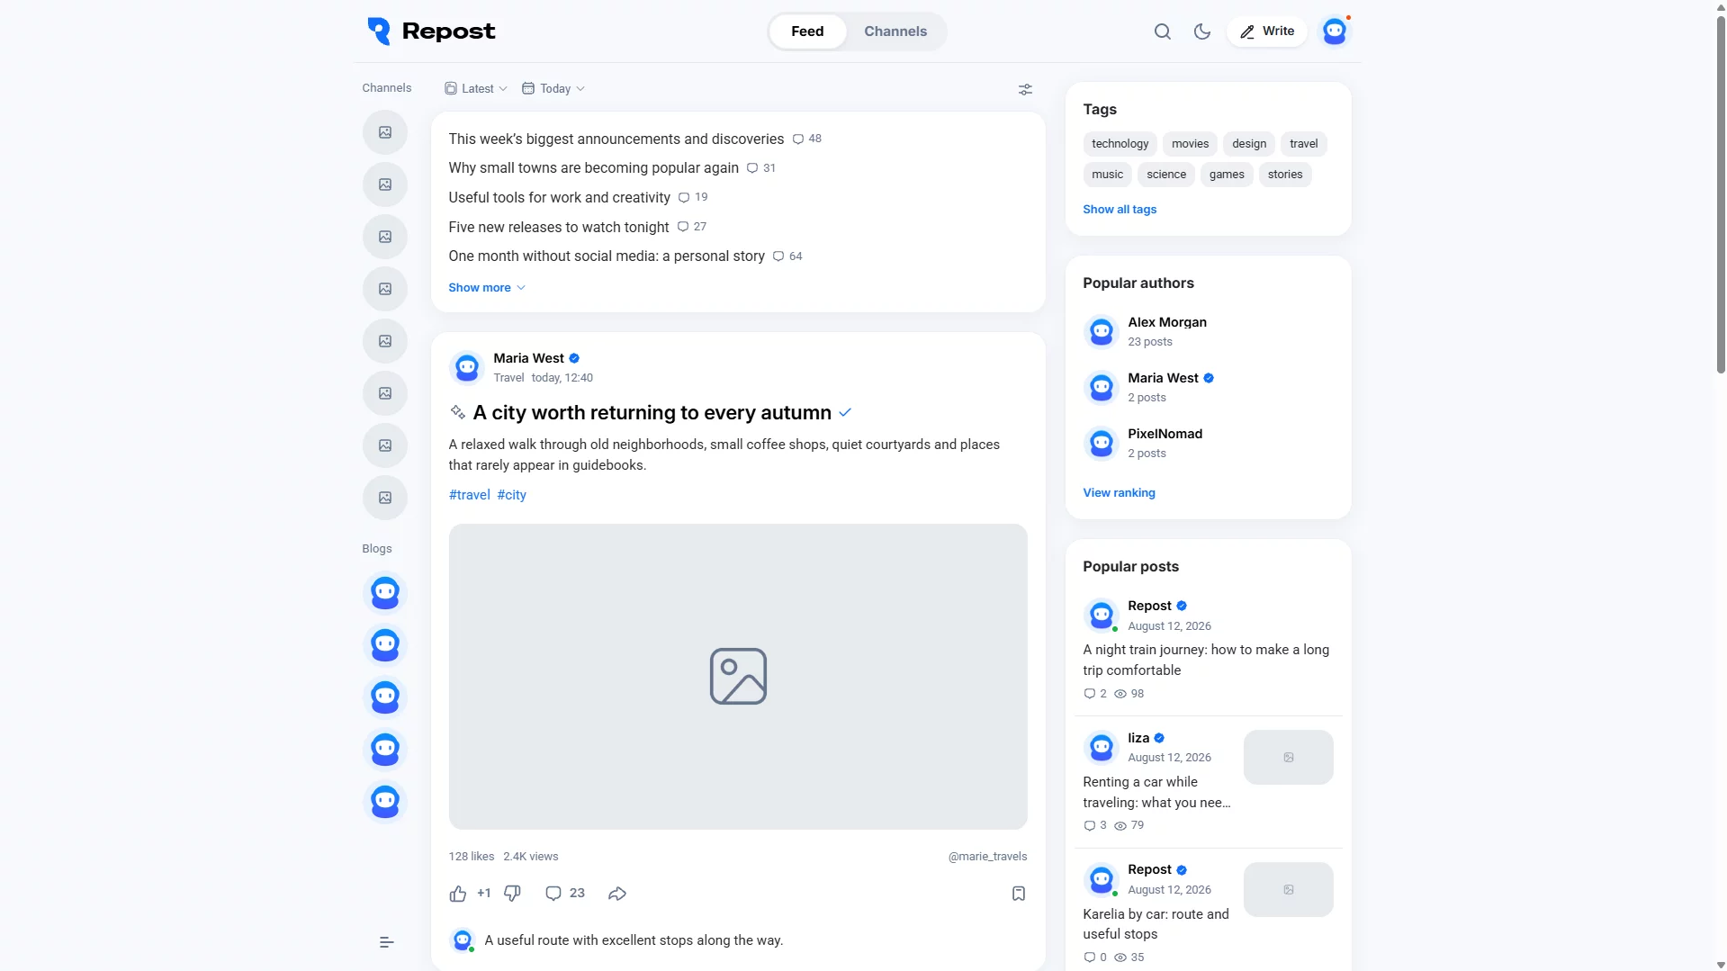Open 'Why small towns are becoming popular again'
The image size is (1727, 971).
593,168
